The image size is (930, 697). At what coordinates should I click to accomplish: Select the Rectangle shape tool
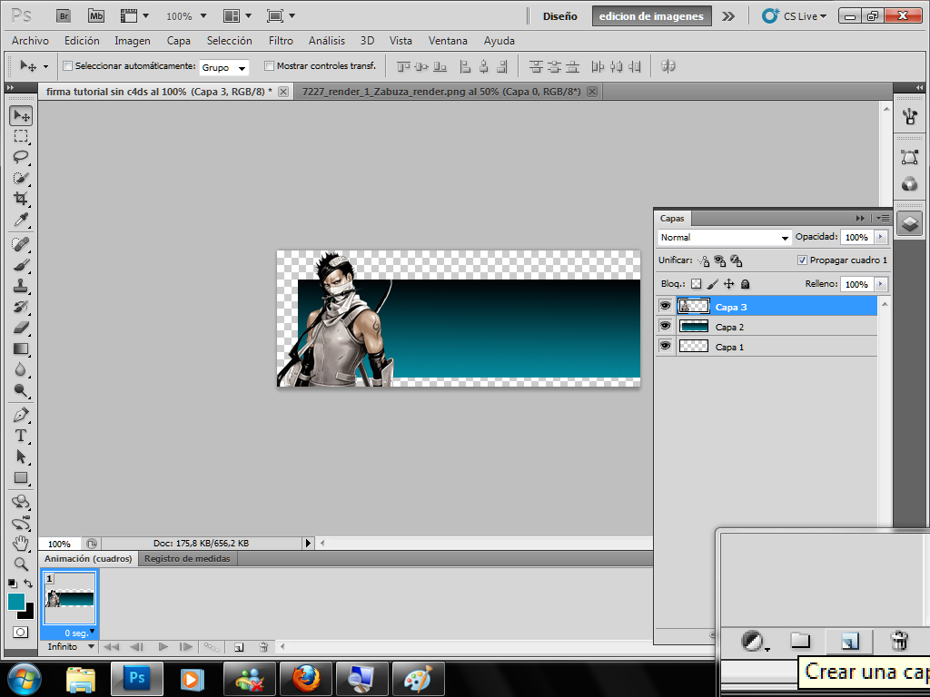coord(21,477)
